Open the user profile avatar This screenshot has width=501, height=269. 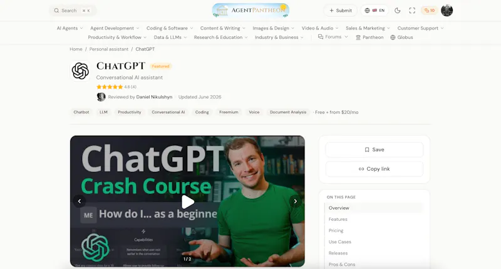pyautogui.click(x=447, y=11)
